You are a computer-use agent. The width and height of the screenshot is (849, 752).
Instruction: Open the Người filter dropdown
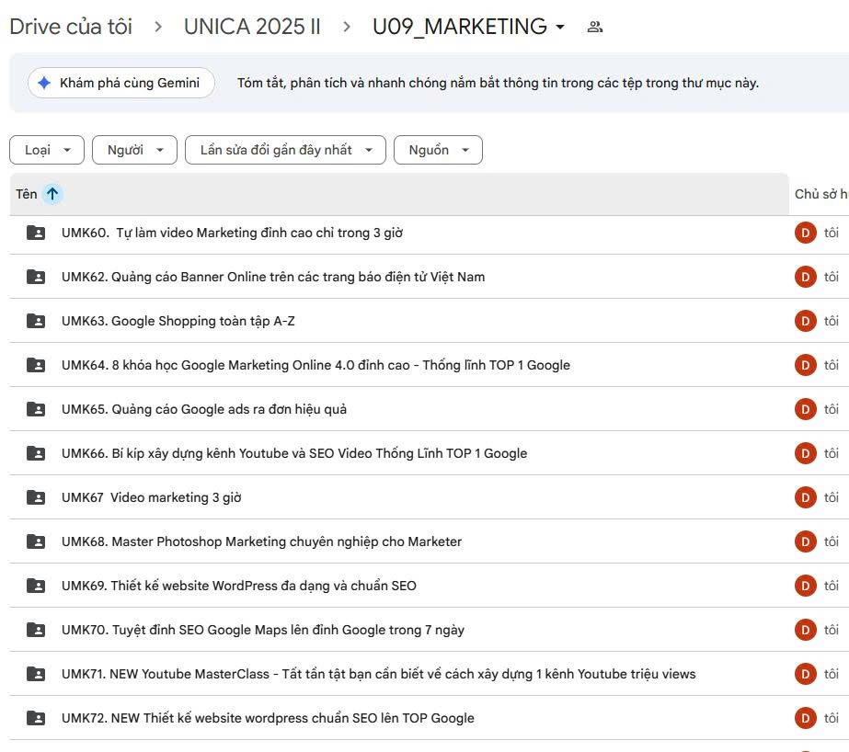click(x=135, y=150)
